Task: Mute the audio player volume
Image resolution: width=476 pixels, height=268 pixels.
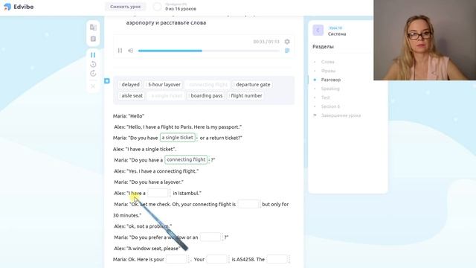Action: point(131,51)
